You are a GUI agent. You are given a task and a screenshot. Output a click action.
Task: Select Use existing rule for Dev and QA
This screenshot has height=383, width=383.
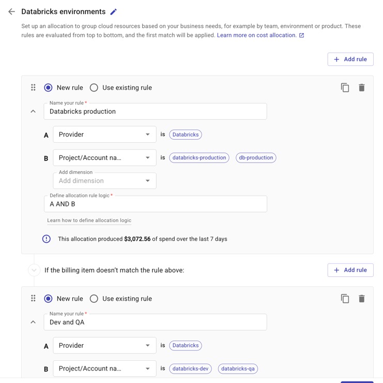coord(94,299)
